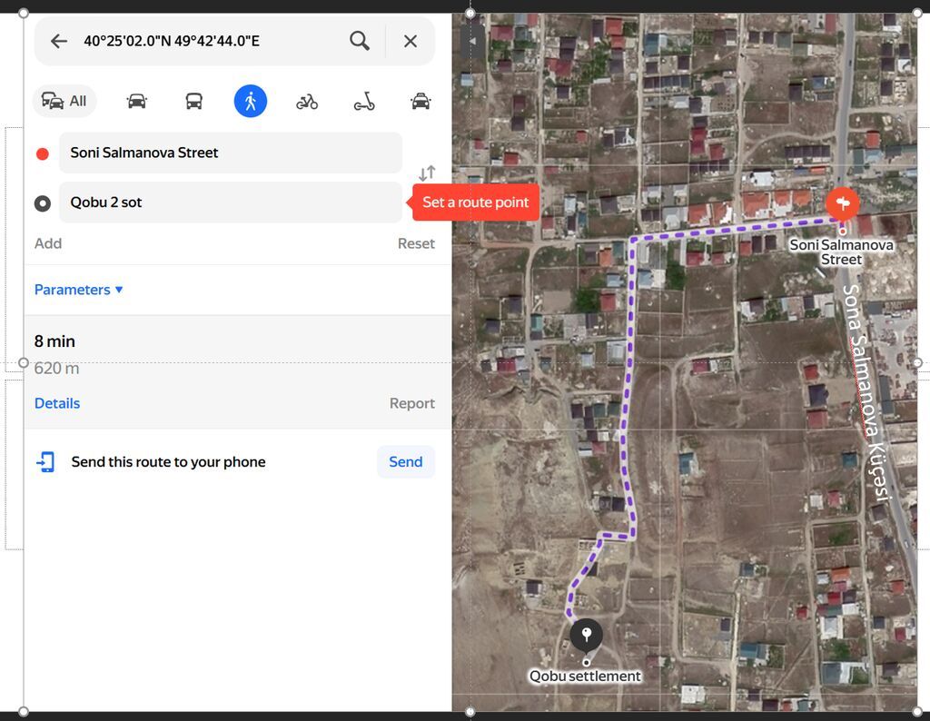This screenshot has height=721, width=930.
Task: Expand the Parameters dropdown
Action: click(x=78, y=290)
